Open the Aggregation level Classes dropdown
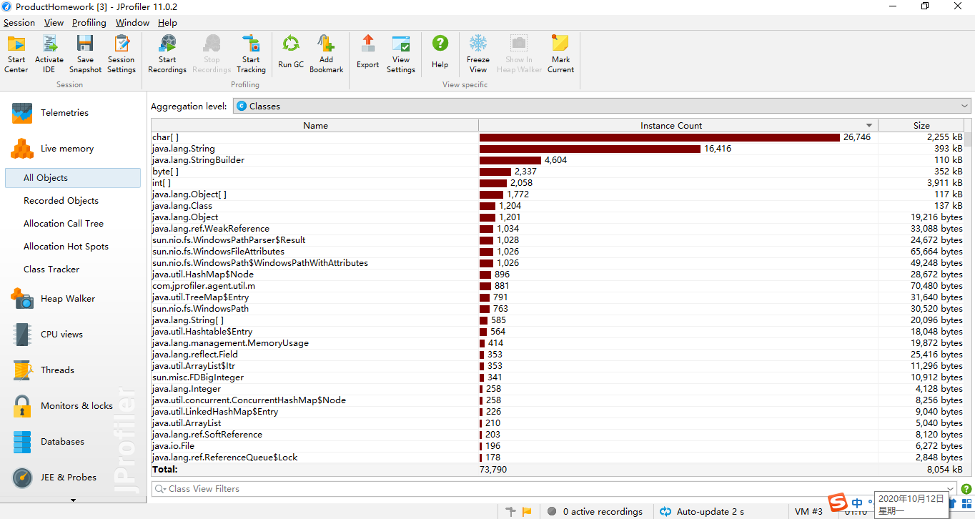 [602, 107]
